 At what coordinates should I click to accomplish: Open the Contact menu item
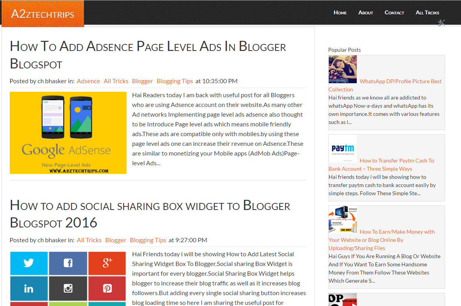[394, 13]
